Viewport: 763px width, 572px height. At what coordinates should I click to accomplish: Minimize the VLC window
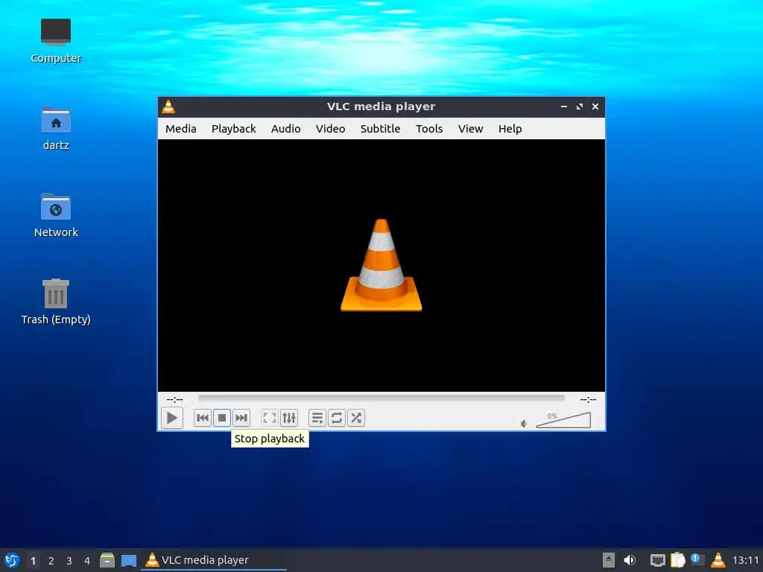click(564, 107)
